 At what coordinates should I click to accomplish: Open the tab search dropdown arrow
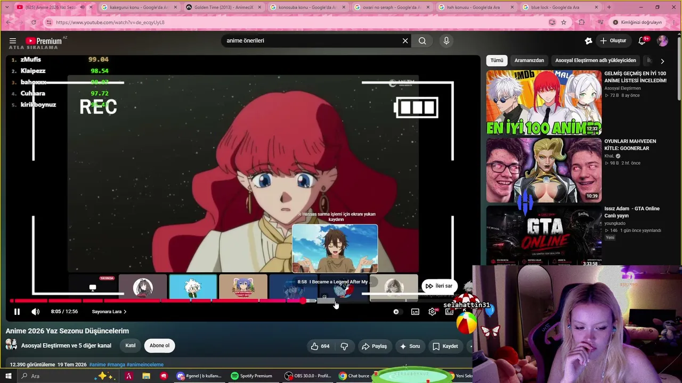click(7, 7)
